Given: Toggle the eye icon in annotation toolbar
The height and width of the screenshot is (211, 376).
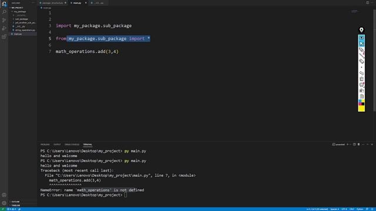Looking at the screenshot, I should tap(361, 38).
